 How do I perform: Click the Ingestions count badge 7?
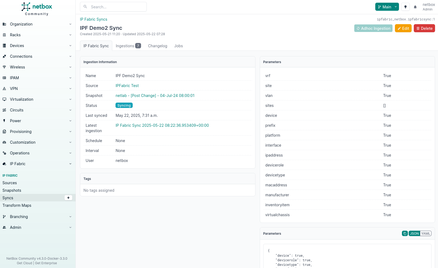(138, 46)
